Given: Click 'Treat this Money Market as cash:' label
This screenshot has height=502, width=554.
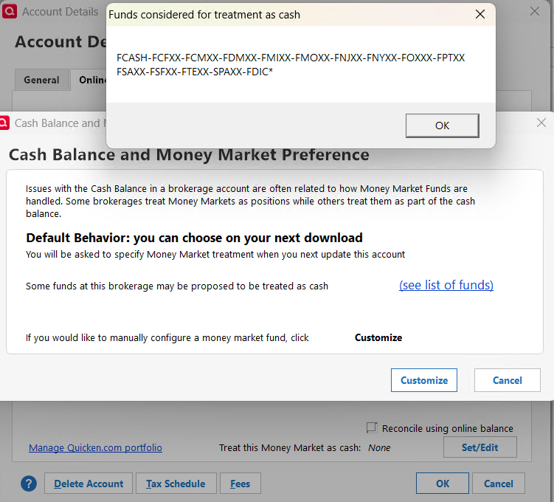Looking at the screenshot, I should 290,447.
